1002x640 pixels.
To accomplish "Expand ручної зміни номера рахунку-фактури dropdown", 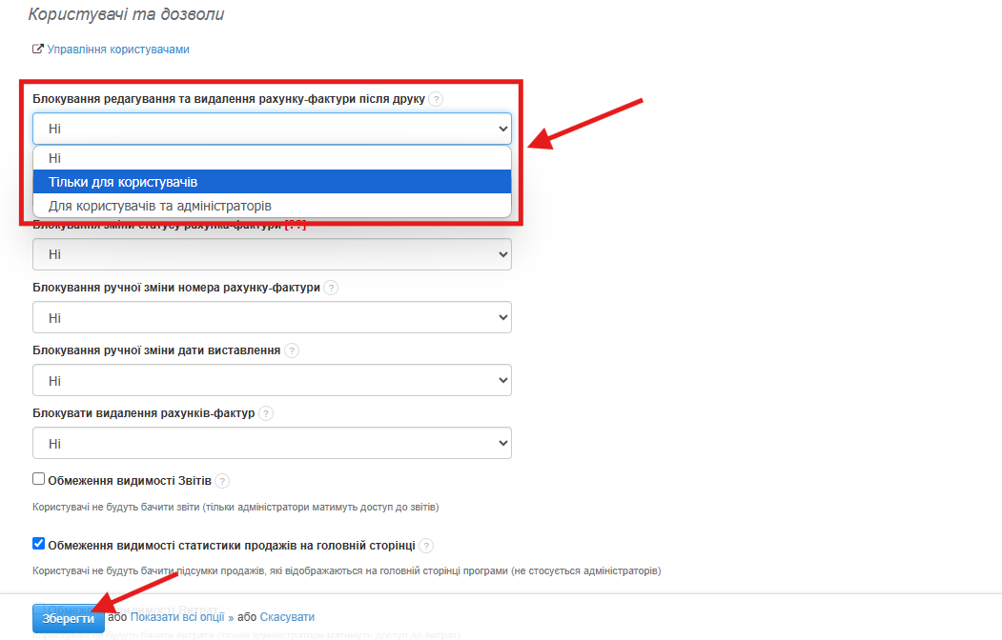I will click(272, 317).
